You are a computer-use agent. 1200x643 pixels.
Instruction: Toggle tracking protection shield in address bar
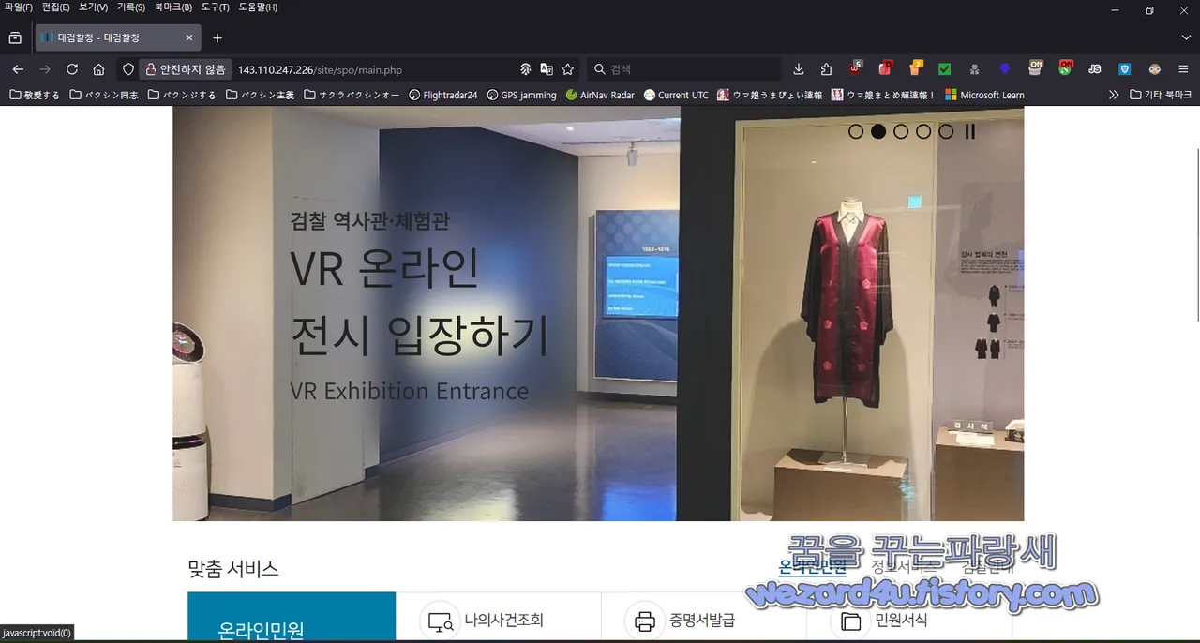127,69
